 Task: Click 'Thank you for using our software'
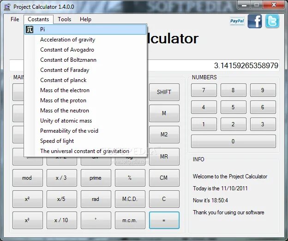228,212
